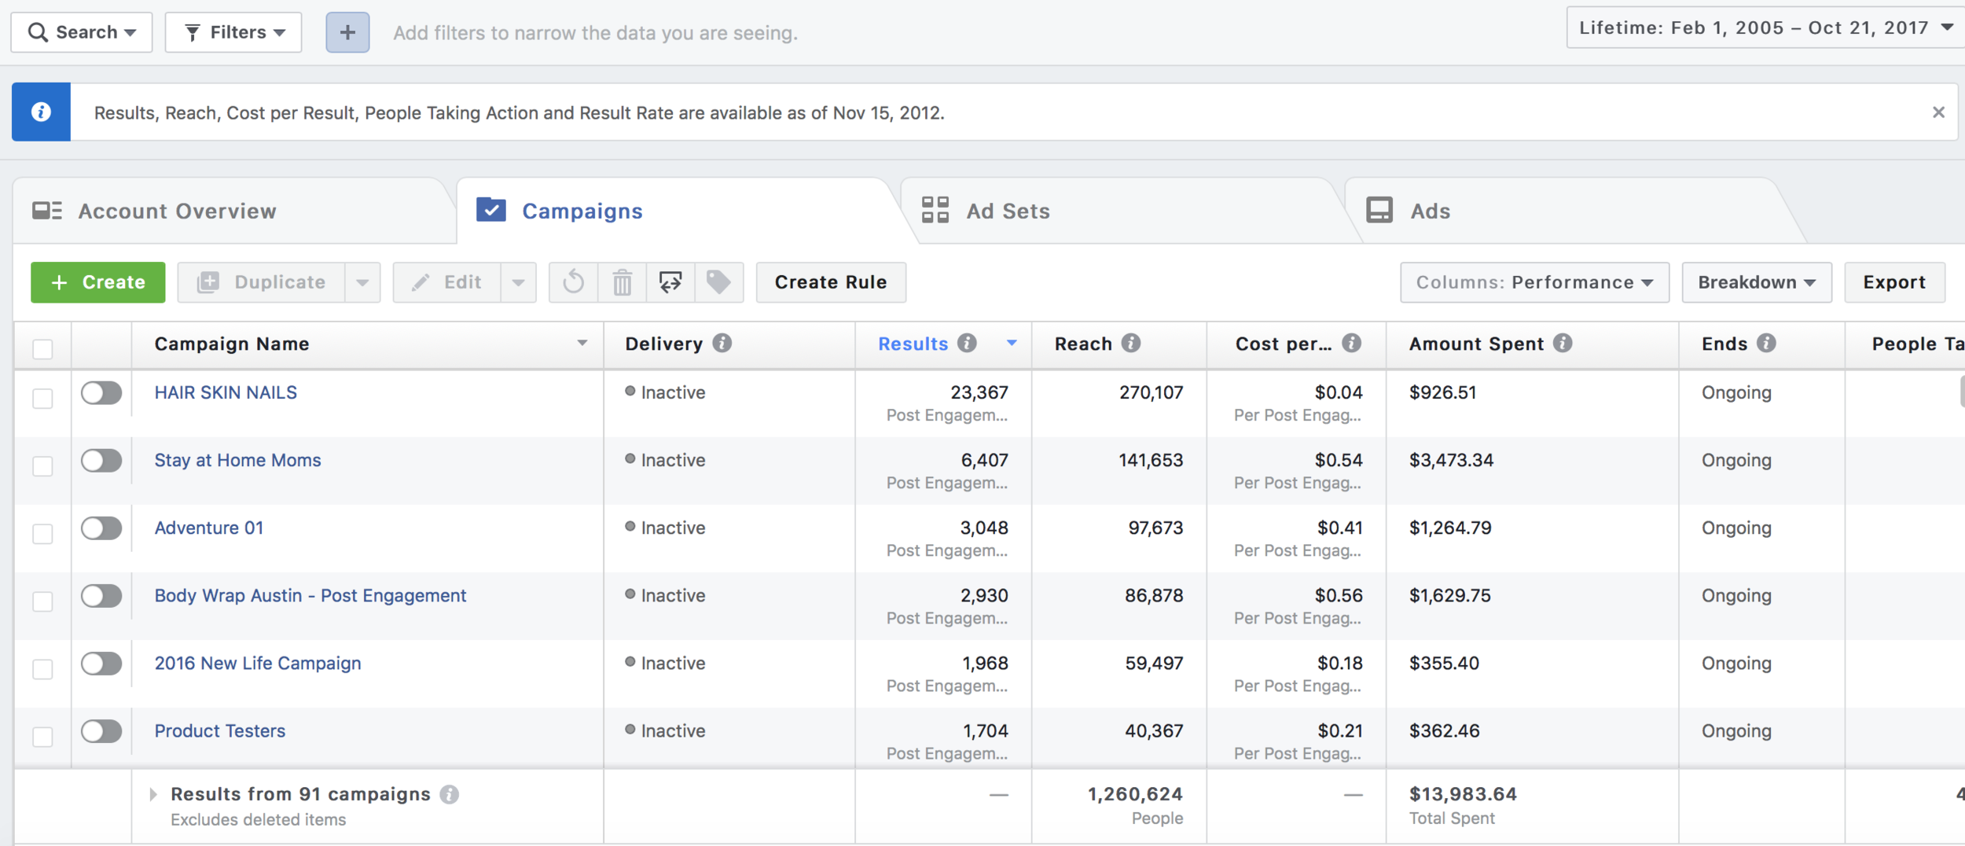
Task: Check the Adventure 01 row checkbox
Action: click(42, 533)
